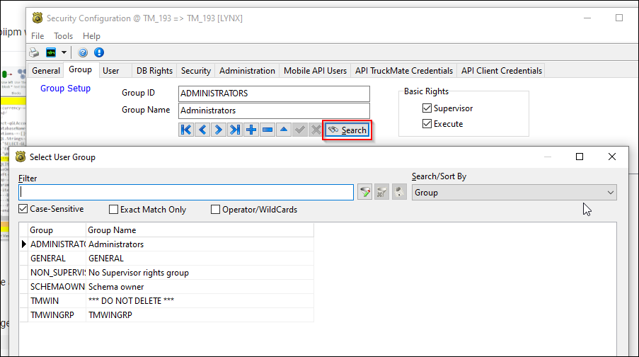Open the dropdown arrow beside the monitor icon
Screen dimensions: 639x357
tap(64, 52)
